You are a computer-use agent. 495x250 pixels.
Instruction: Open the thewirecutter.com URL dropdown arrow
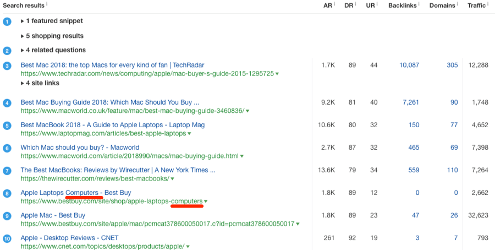(x=172, y=179)
